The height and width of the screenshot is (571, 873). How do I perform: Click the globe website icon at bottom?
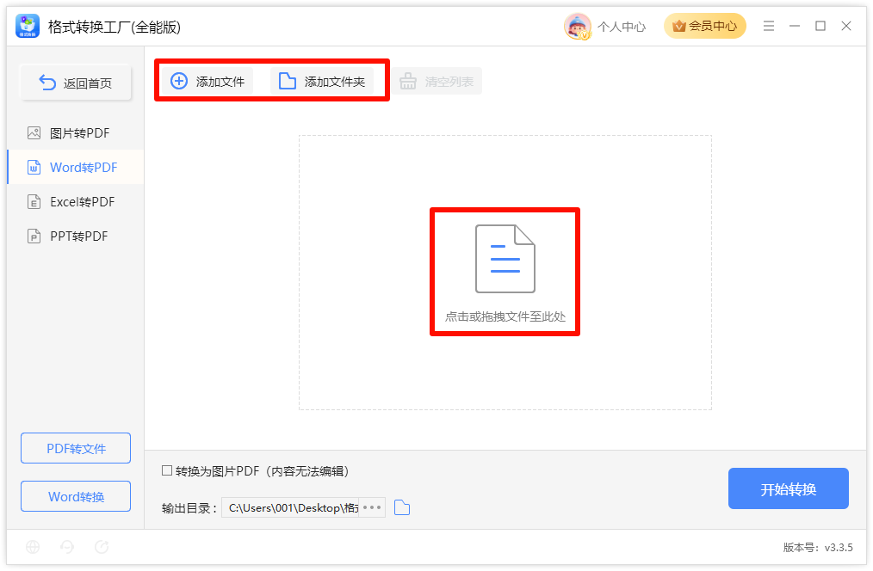33,547
